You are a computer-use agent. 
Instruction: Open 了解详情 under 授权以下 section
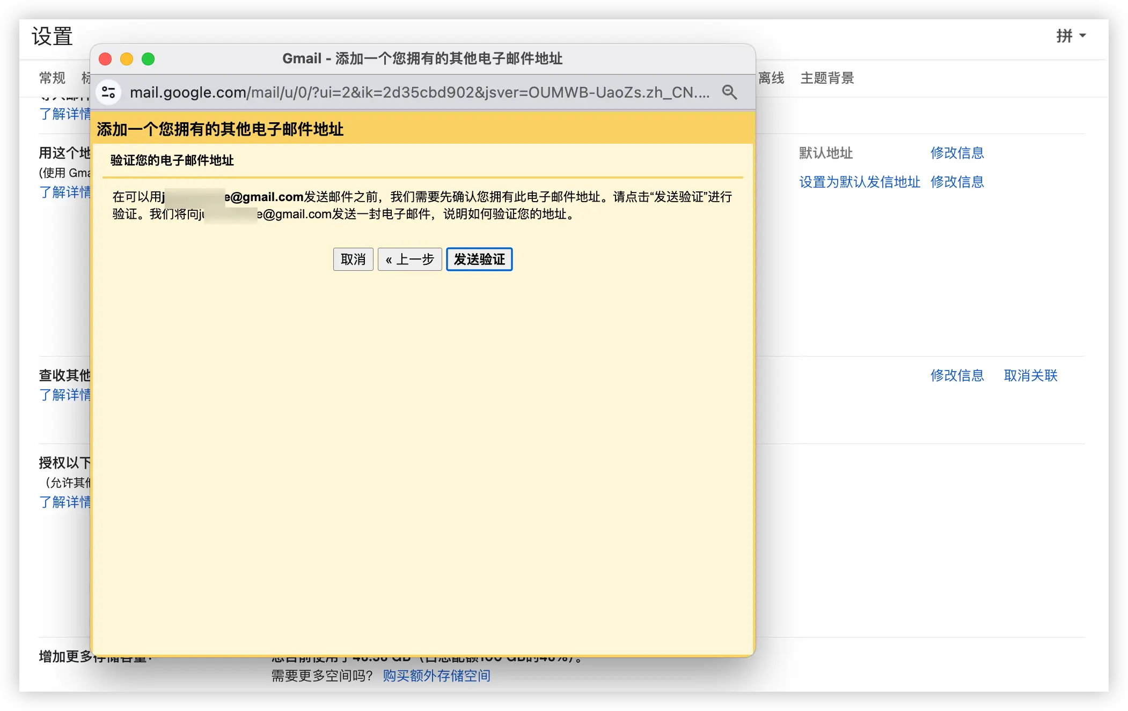point(65,502)
